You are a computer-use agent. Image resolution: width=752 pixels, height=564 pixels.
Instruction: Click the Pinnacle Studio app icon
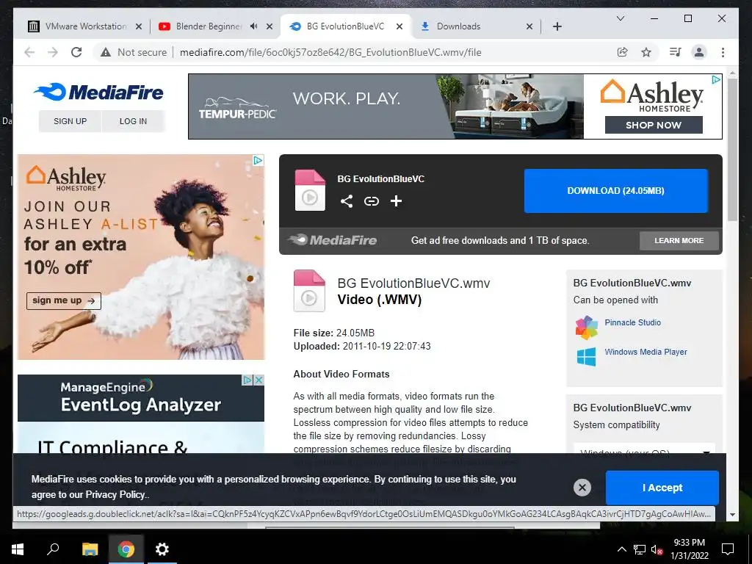(587, 328)
